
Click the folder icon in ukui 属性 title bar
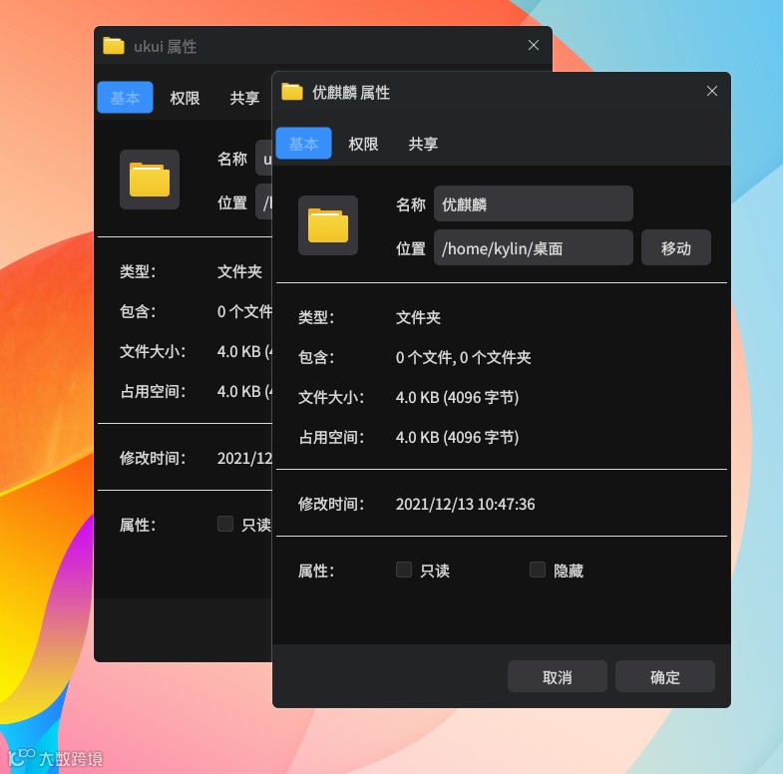tap(114, 46)
